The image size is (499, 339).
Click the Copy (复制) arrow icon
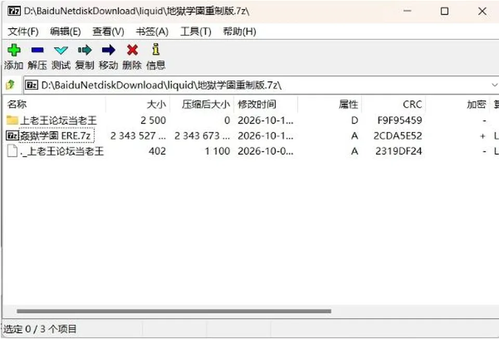point(85,50)
